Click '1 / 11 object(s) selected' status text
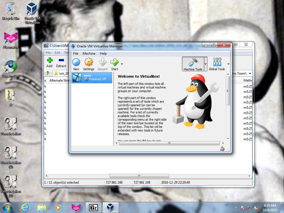 61,182
